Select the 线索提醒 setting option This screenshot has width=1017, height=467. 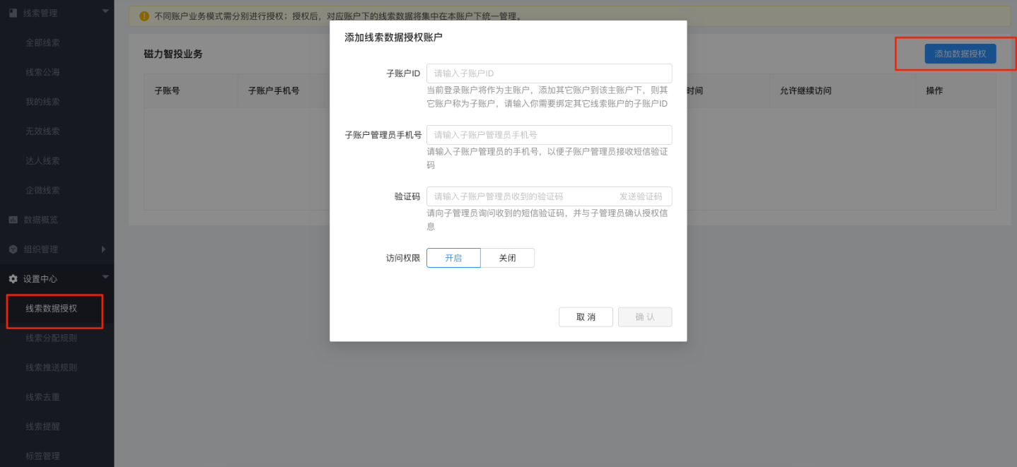tap(39, 426)
